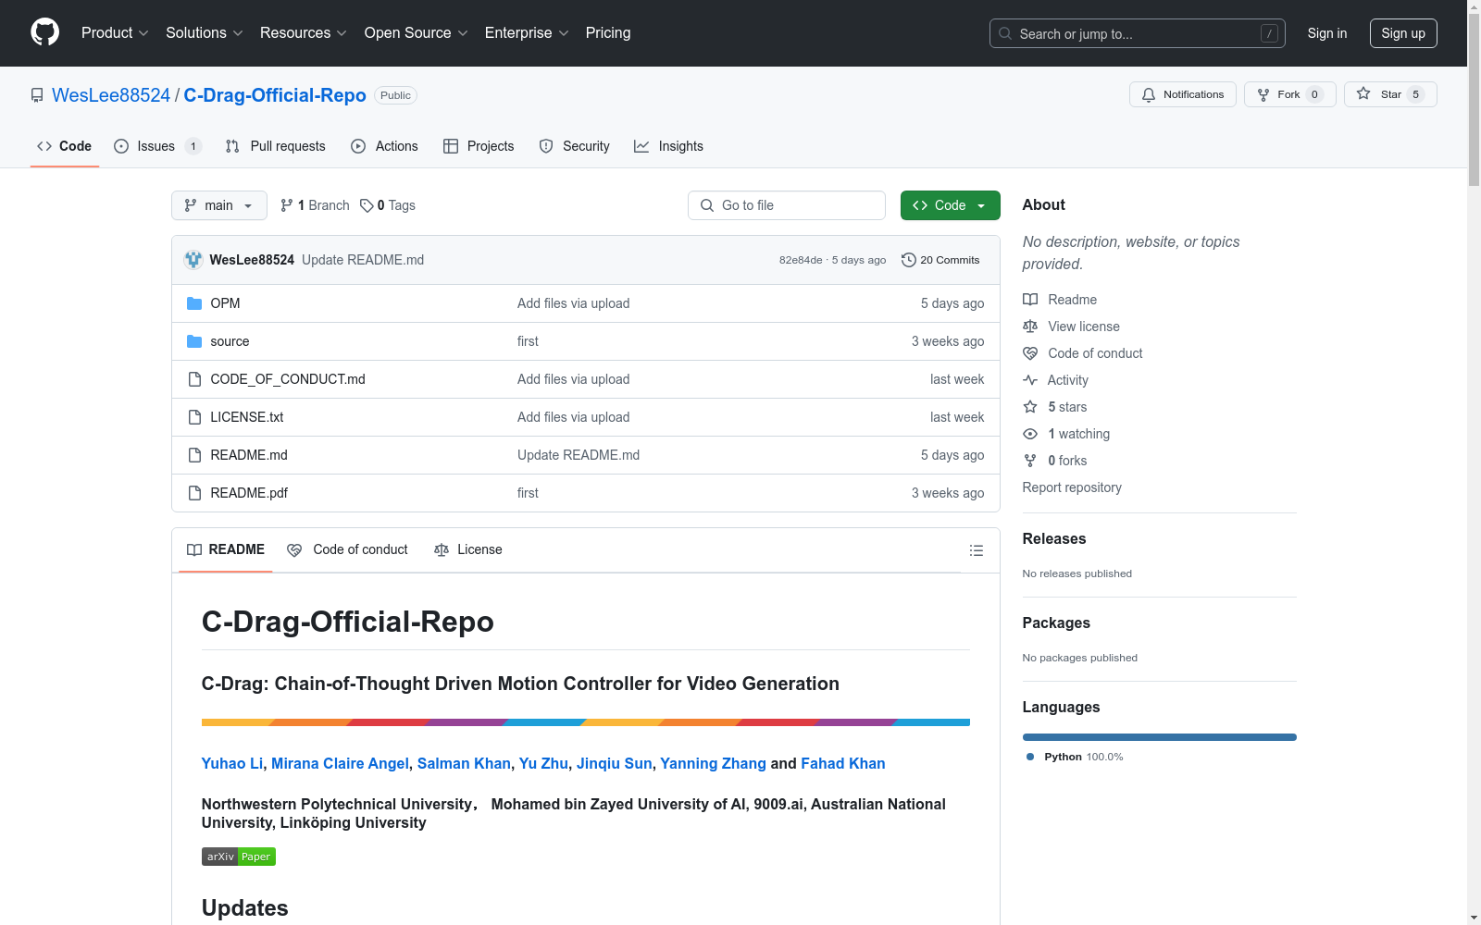Click the watching eye icon
Viewport: 1481px width, 925px height.
tap(1030, 434)
